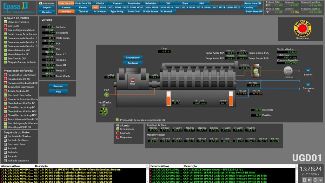Expand the Compress. Ar arrow button
This screenshot has height=183, width=325.
pos(308,84)
